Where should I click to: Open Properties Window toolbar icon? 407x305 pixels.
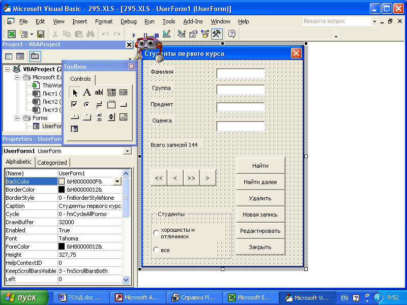pos(193,34)
